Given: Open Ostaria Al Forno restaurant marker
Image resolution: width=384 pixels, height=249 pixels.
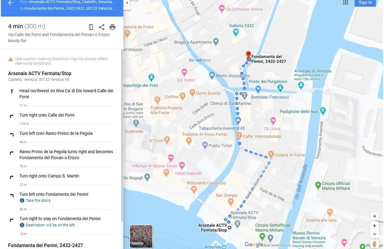Looking at the screenshot, I should [x=271, y=154].
